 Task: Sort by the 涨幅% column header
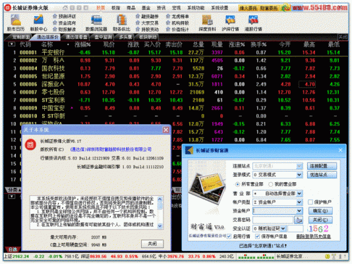[x=82, y=44]
